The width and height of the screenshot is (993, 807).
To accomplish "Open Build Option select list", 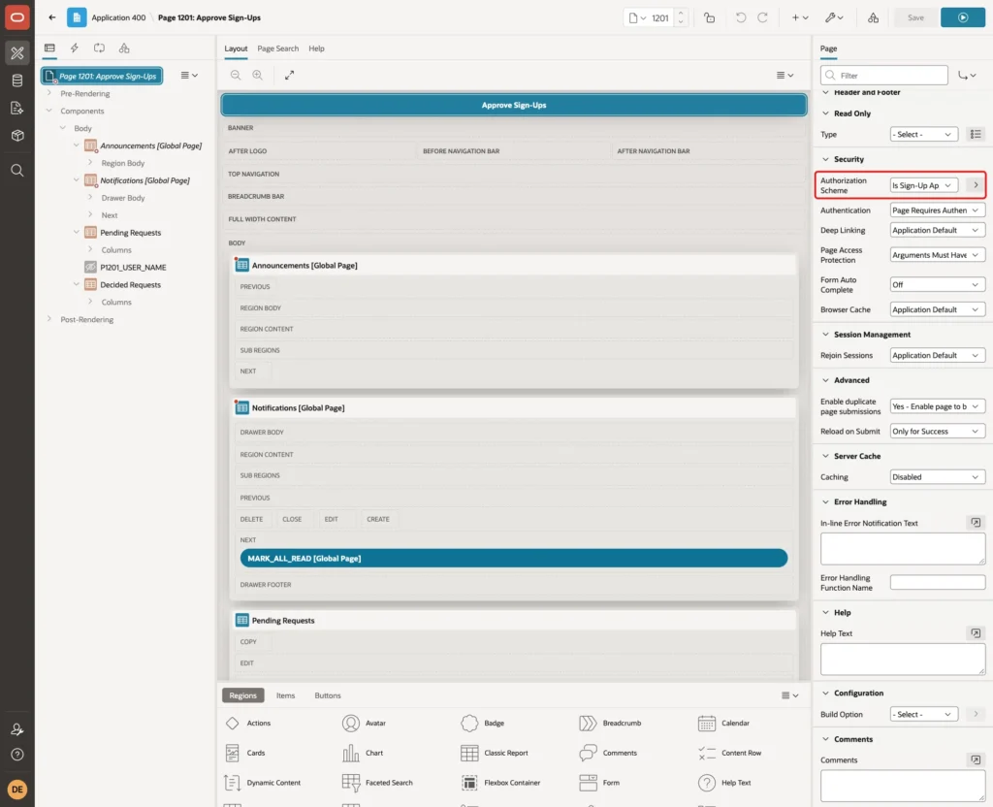I will (x=924, y=714).
